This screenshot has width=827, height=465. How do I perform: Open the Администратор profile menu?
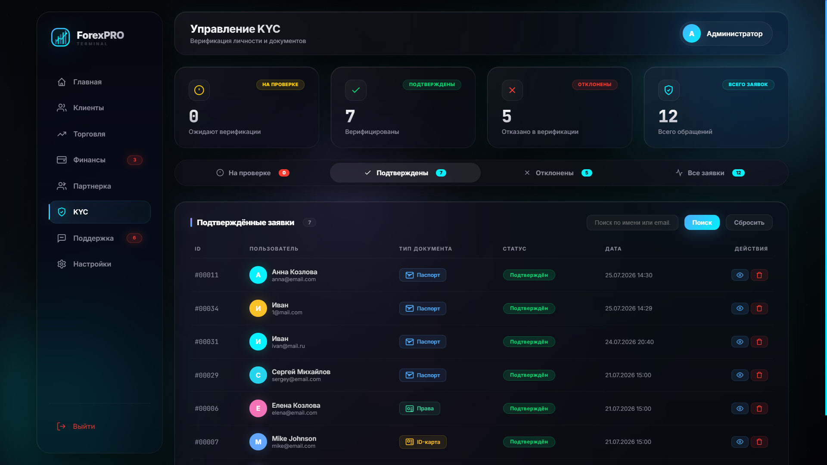tap(726, 34)
